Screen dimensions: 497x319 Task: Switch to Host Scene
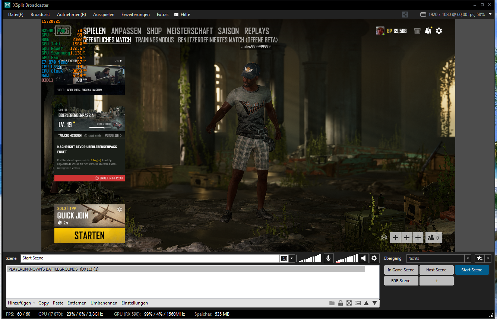[436, 270]
